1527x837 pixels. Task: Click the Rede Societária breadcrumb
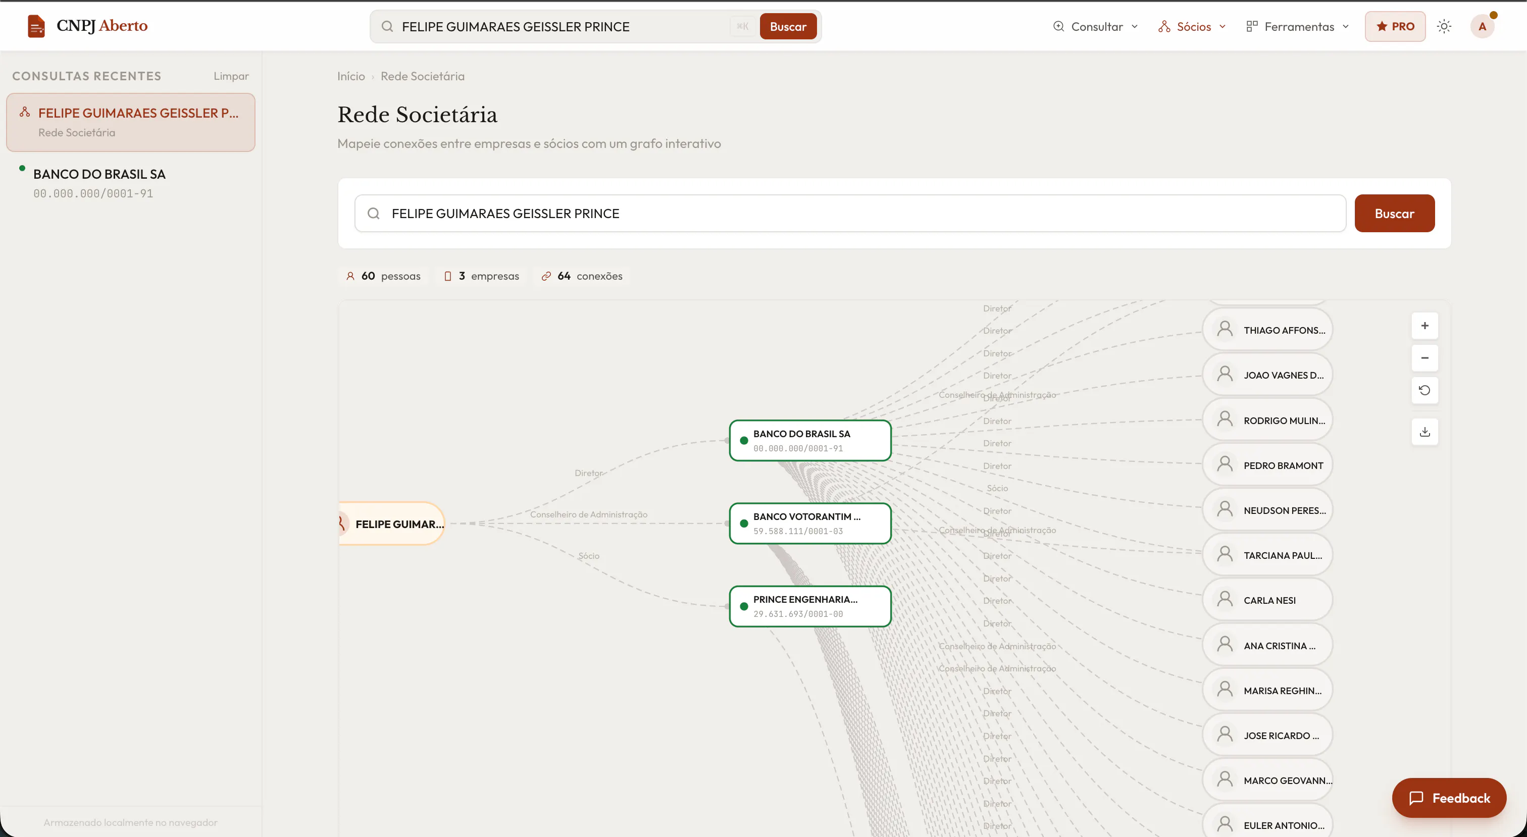click(423, 76)
